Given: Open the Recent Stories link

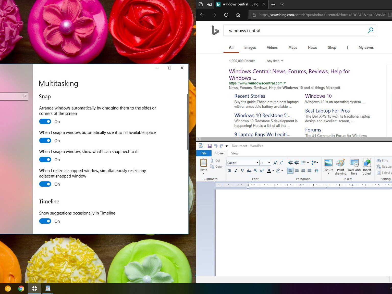Looking at the screenshot, I should pos(250,96).
